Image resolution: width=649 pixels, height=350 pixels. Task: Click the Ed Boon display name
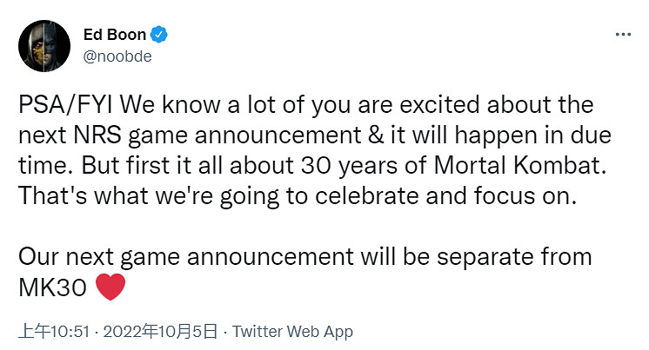(x=115, y=34)
